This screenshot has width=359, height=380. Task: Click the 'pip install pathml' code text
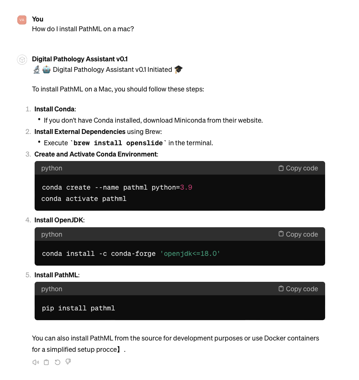(78, 308)
